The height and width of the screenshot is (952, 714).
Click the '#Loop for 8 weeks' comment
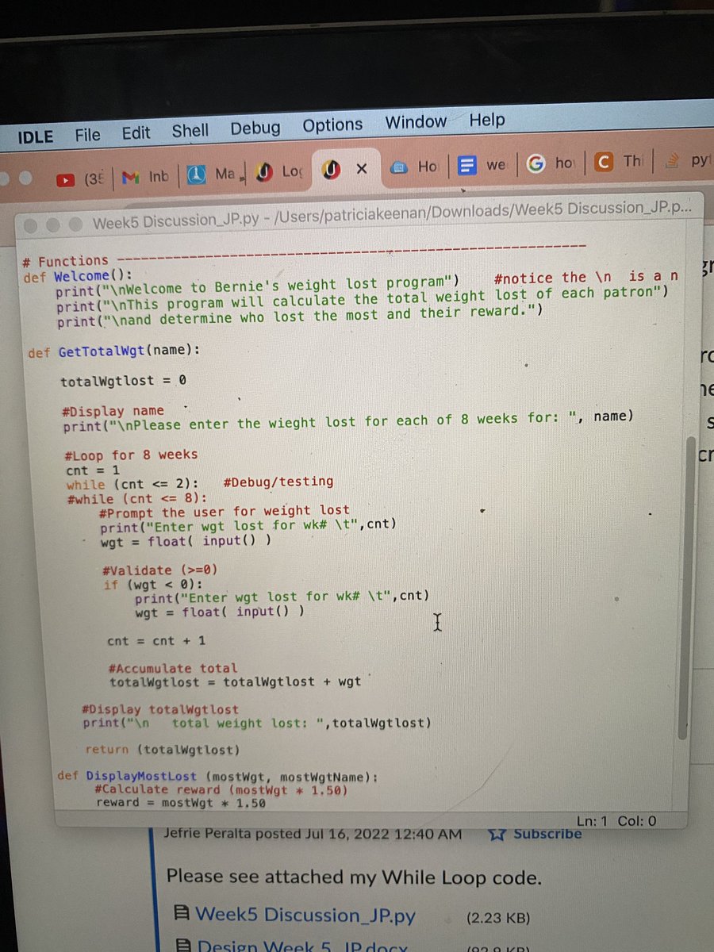point(132,455)
